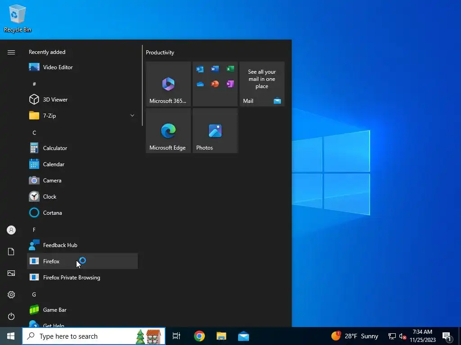
Task: Start the Camera app
Action: [82, 181]
